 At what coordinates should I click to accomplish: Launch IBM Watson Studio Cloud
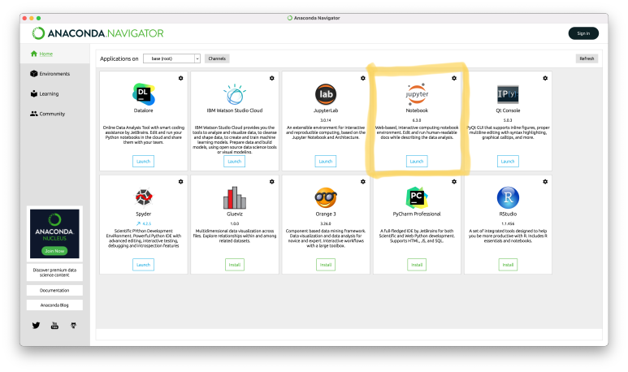tap(234, 162)
